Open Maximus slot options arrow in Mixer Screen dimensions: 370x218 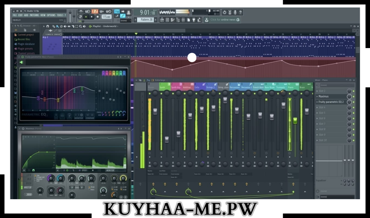pyautogui.click(x=317, y=97)
